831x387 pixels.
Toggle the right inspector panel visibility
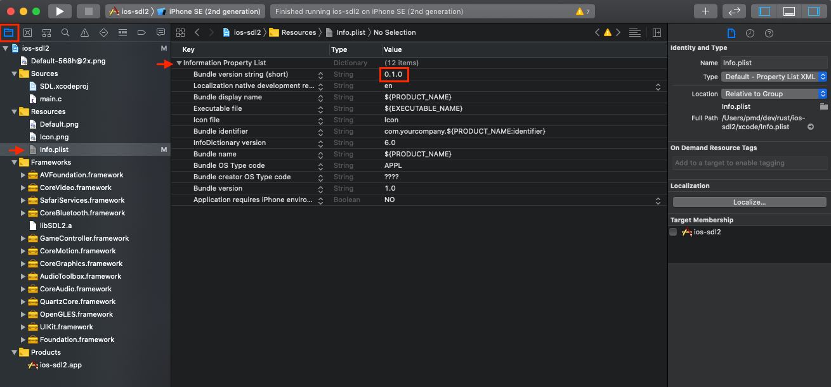point(813,11)
